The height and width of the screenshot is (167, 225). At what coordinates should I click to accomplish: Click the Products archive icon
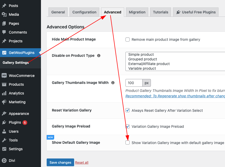coord(4,84)
